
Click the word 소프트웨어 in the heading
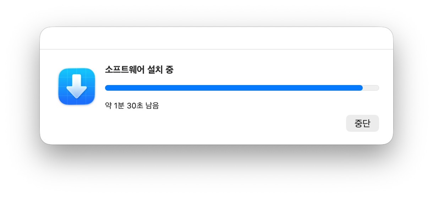click(125, 70)
